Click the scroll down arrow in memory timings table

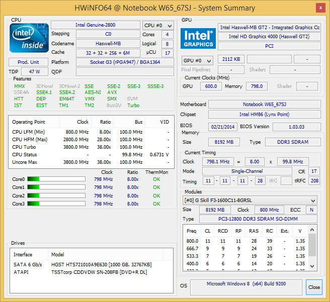312,266
